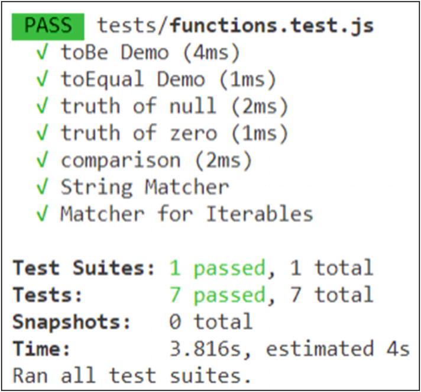Click the green "1 passed" suites count

[217, 268]
